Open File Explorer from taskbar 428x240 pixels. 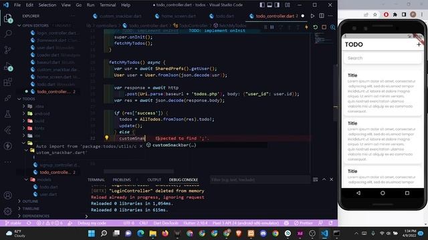[x=153, y=233]
